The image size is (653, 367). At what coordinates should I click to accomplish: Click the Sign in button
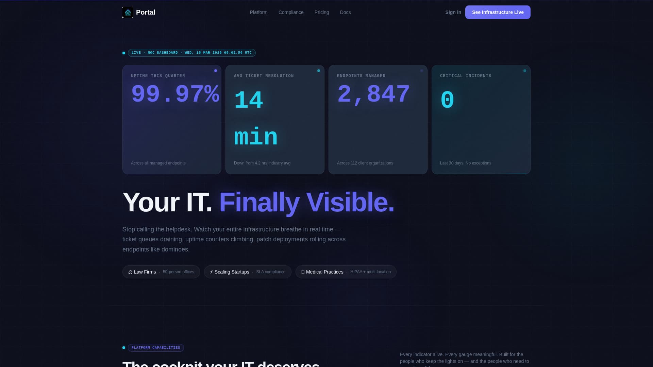tap(453, 12)
